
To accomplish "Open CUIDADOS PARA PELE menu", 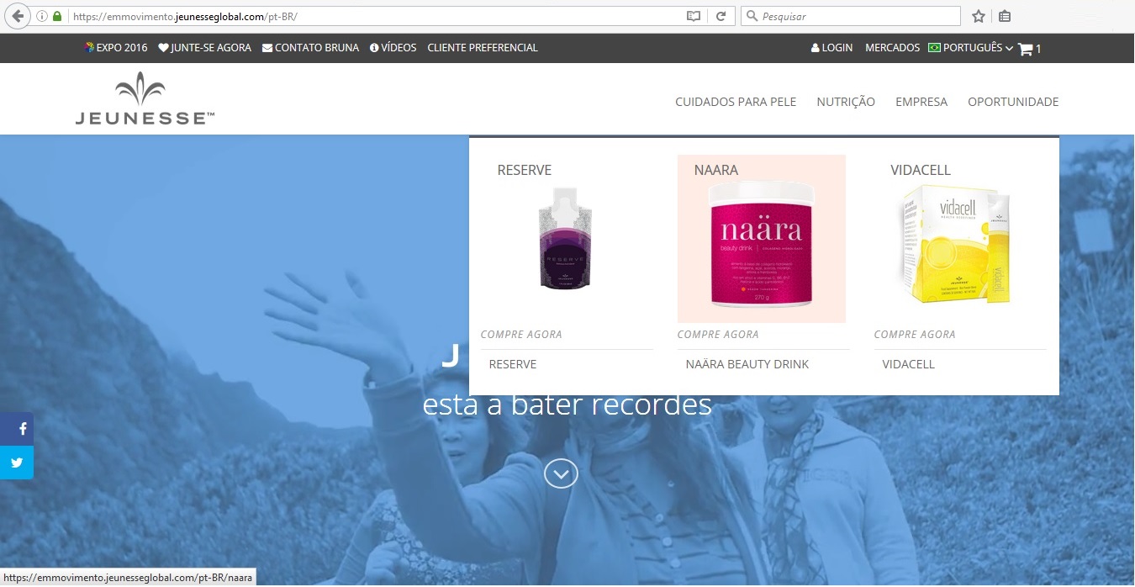I will point(736,102).
